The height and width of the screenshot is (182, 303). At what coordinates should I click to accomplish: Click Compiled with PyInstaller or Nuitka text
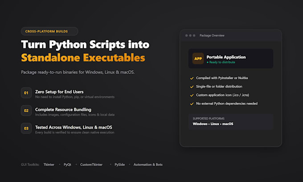[x=222, y=78]
